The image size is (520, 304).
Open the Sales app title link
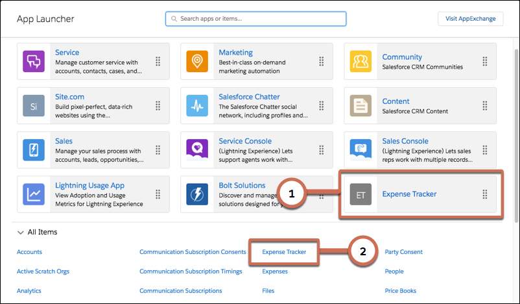point(64,141)
